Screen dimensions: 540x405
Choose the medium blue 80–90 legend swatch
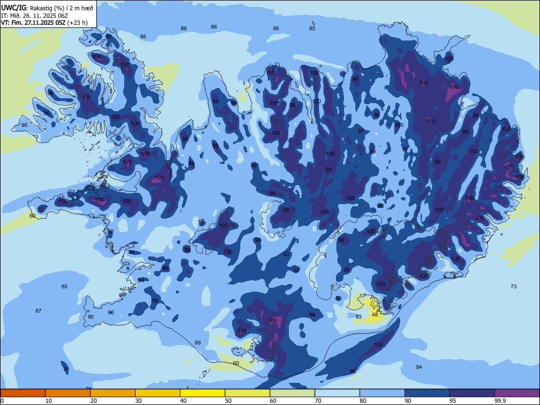tap(382, 393)
